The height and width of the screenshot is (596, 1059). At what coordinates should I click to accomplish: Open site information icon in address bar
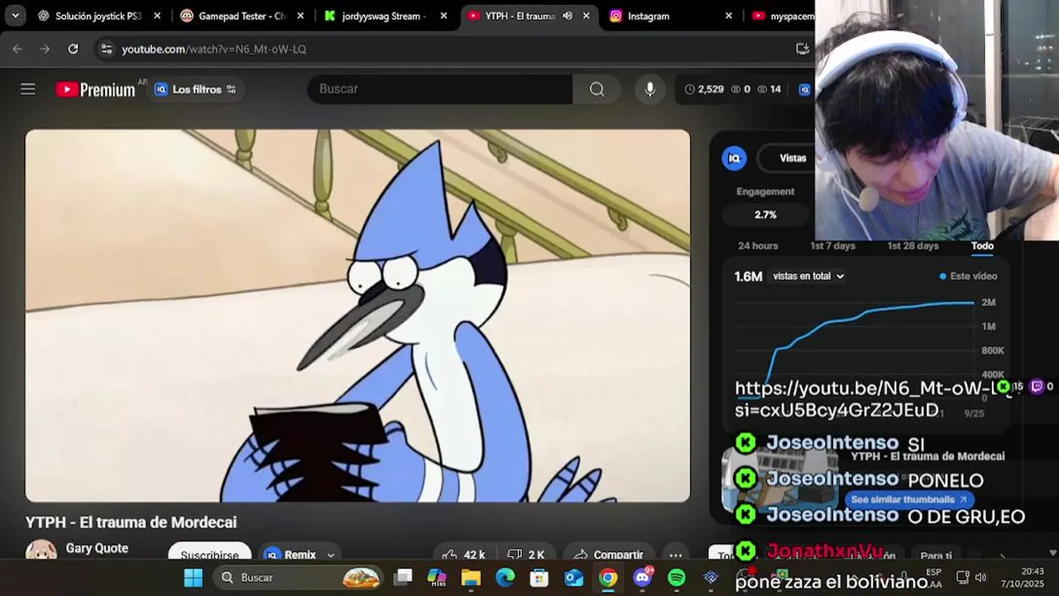(x=106, y=49)
